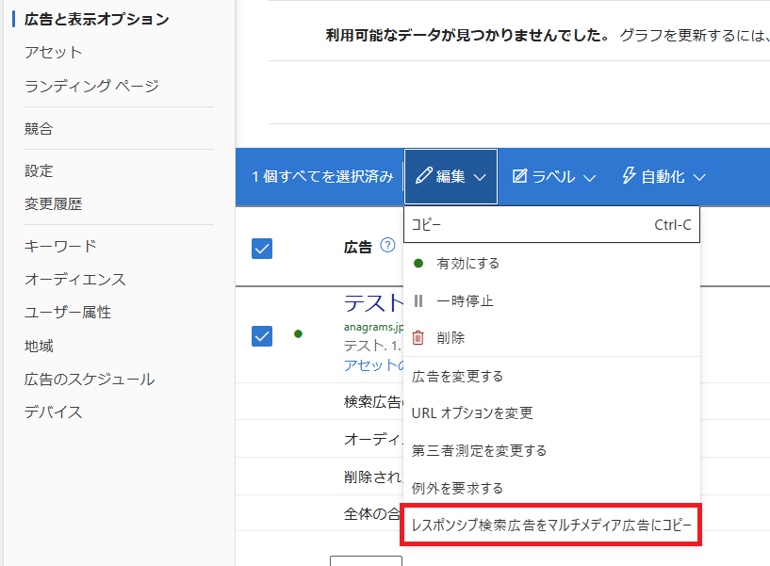Open the テスト ad title link

point(373,303)
